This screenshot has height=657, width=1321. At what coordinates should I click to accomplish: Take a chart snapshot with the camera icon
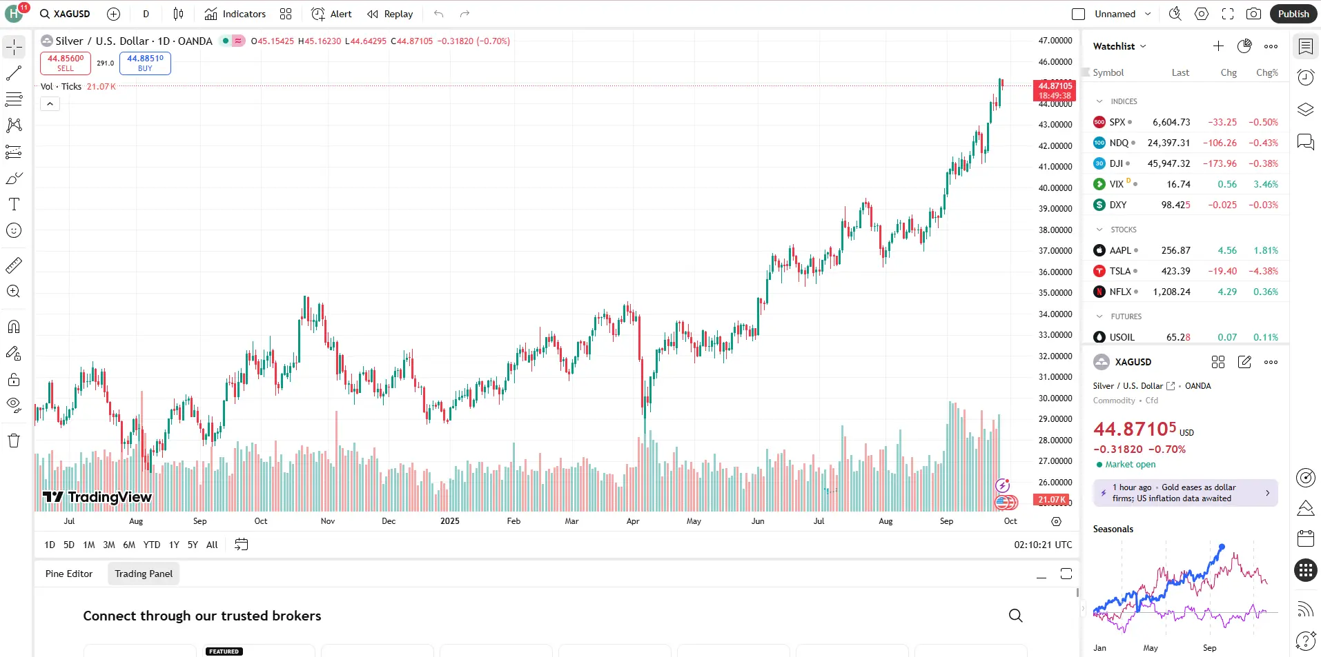click(1253, 14)
